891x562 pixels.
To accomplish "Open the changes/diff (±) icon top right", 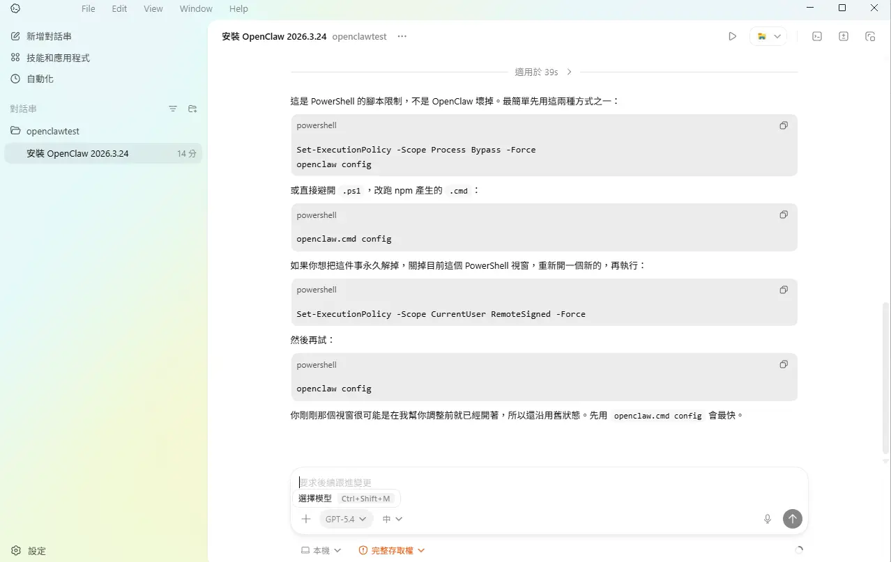I will pos(844,36).
